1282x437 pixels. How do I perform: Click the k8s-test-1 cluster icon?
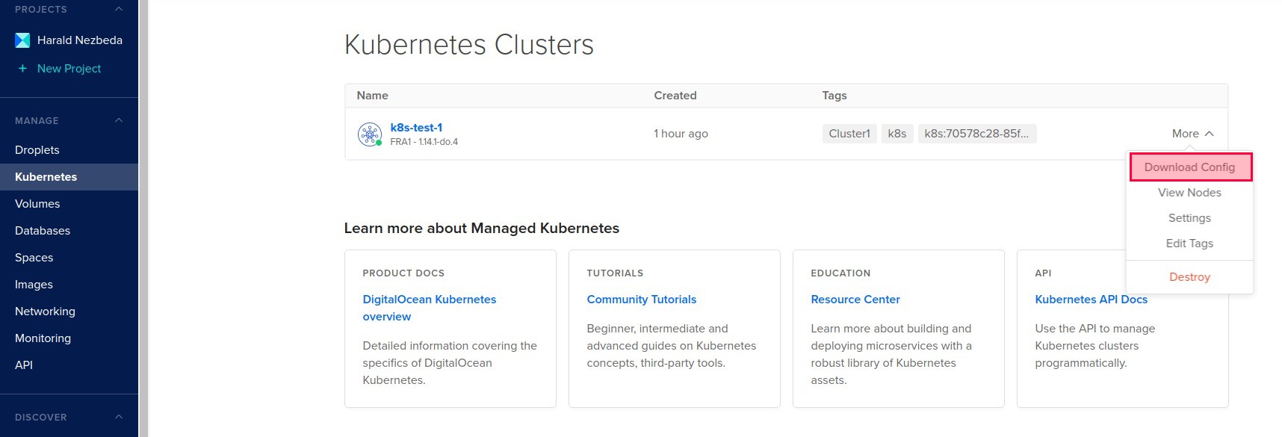(x=369, y=134)
